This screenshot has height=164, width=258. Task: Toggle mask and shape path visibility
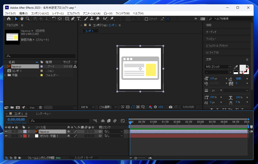pyautogui.click(x=133, y=107)
